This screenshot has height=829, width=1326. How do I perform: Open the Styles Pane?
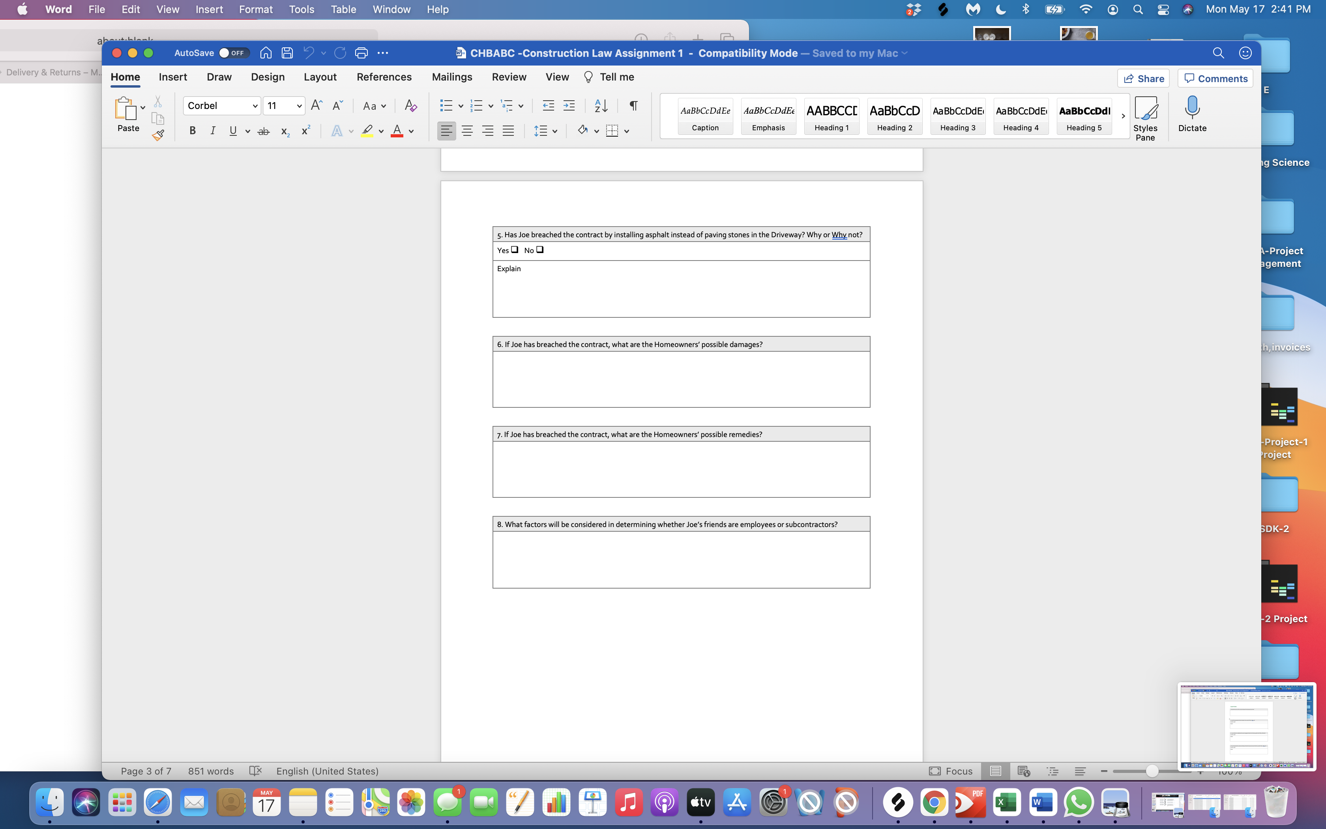pos(1146,116)
